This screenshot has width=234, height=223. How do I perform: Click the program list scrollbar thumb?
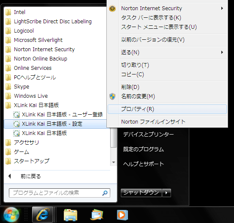point(114,138)
